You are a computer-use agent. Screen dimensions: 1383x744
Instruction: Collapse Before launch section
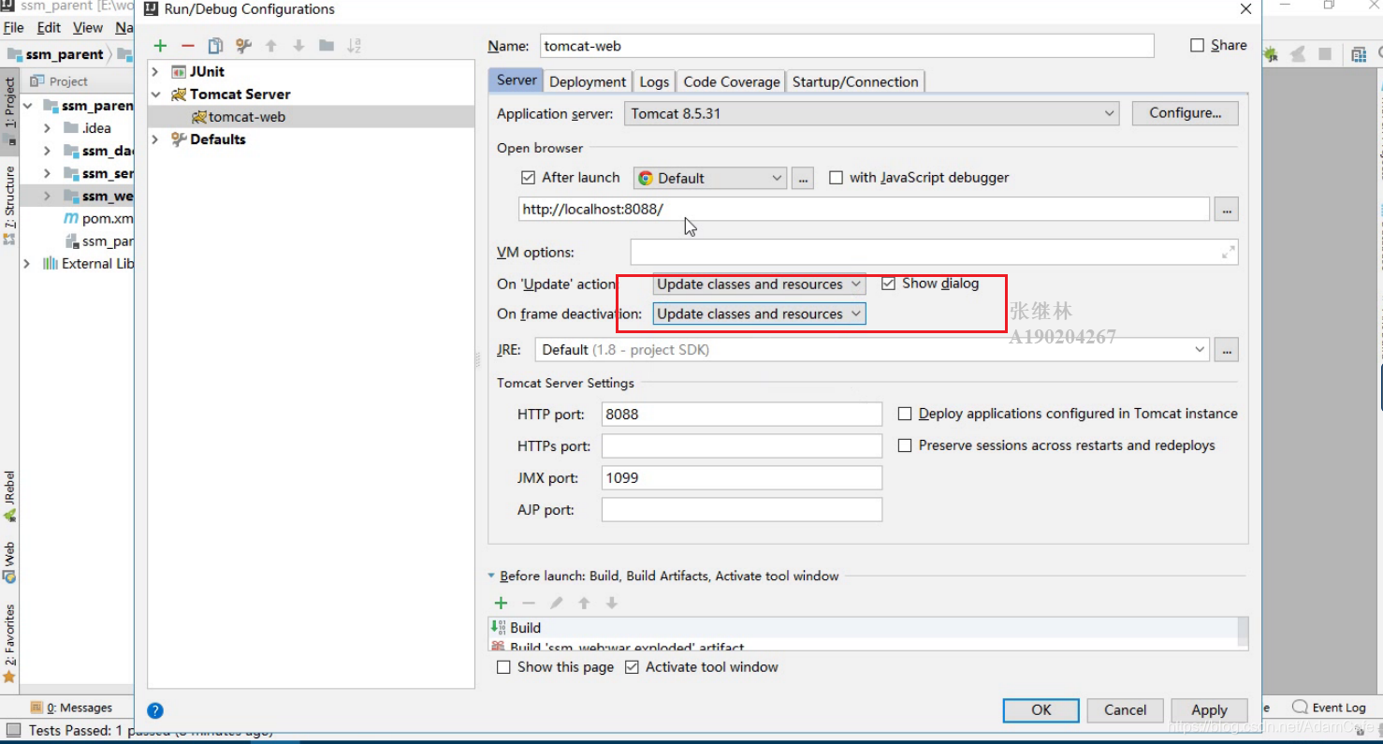492,576
